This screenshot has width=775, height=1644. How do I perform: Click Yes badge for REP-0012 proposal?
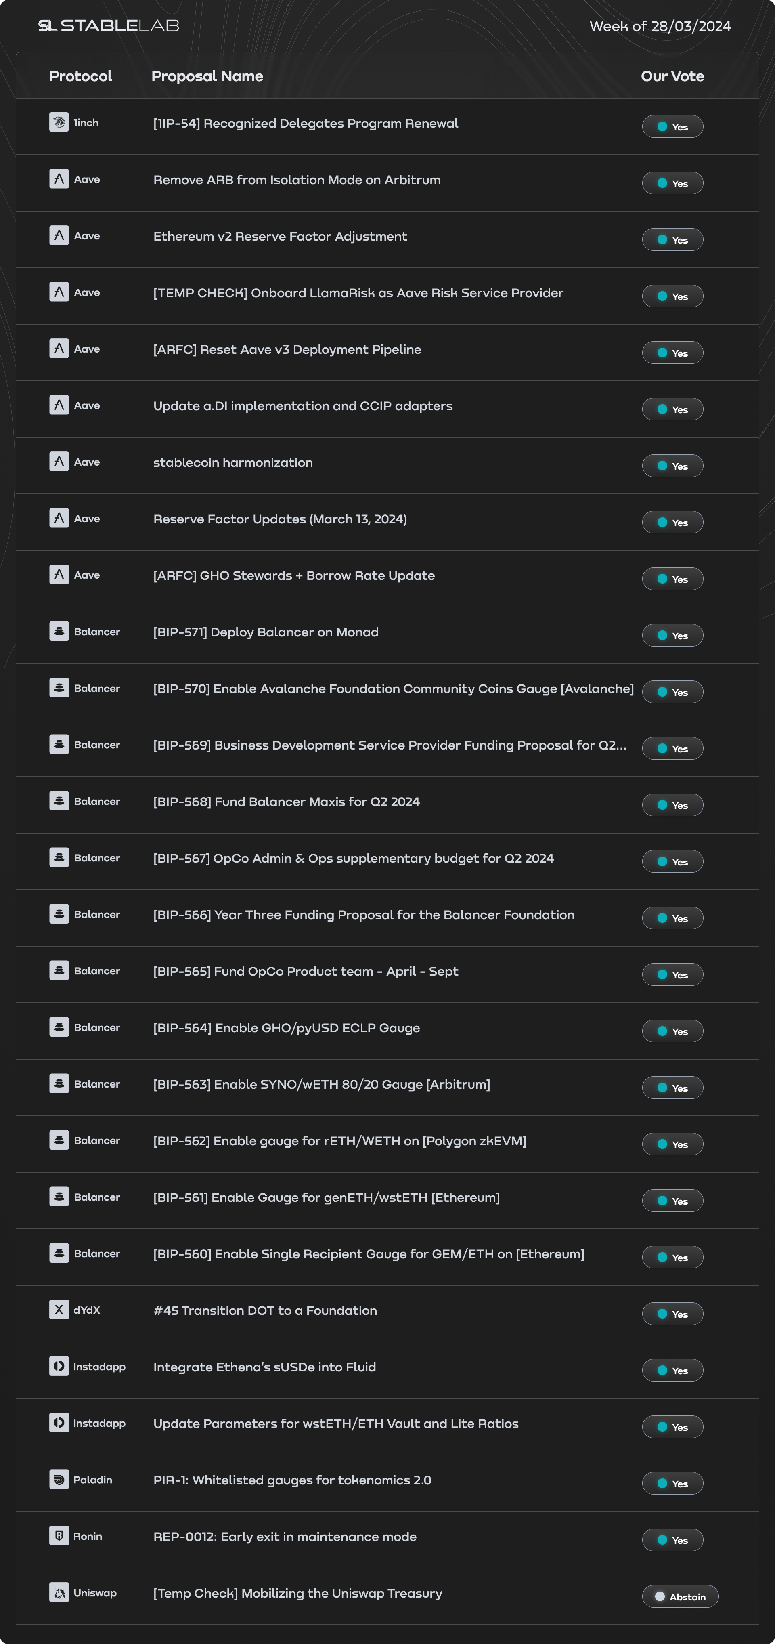click(672, 1540)
